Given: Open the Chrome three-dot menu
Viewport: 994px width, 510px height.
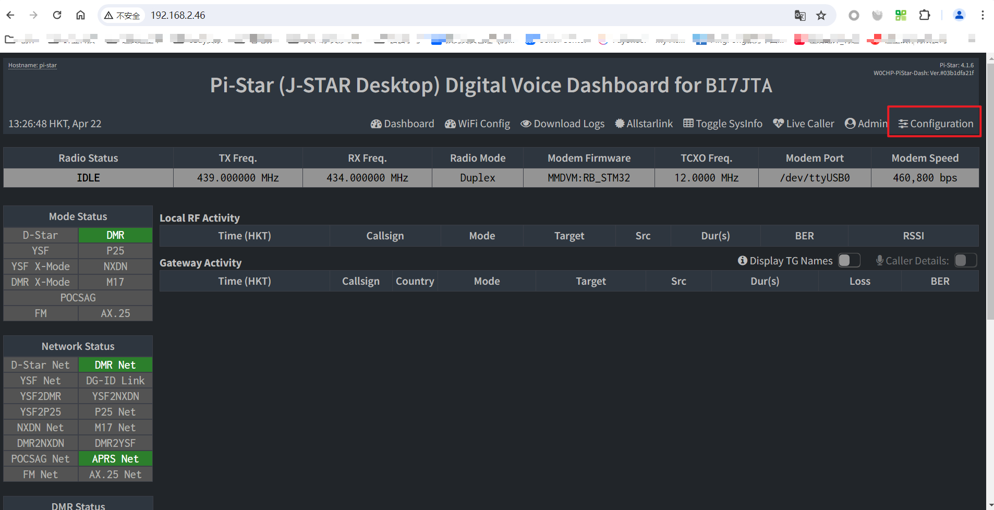Looking at the screenshot, I should click(x=983, y=15).
